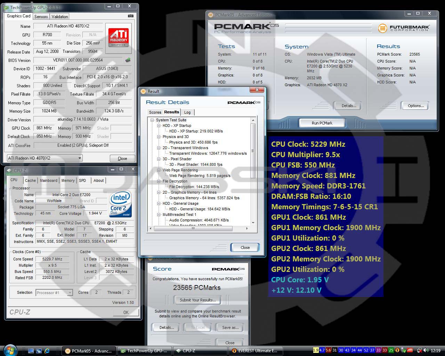The image size is (445, 356).
Task: Click the blue 43 tray temperature icon
Action: [x=347, y=350]
